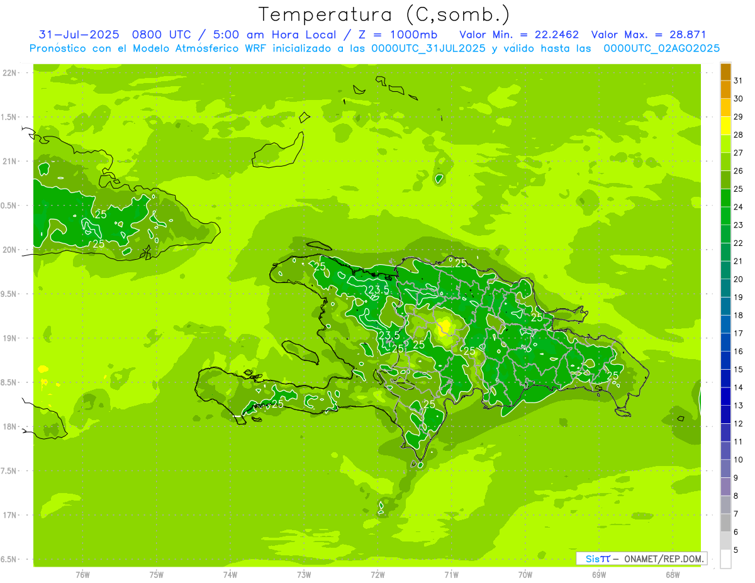Click the legend value label "22"

pos(738,243)
